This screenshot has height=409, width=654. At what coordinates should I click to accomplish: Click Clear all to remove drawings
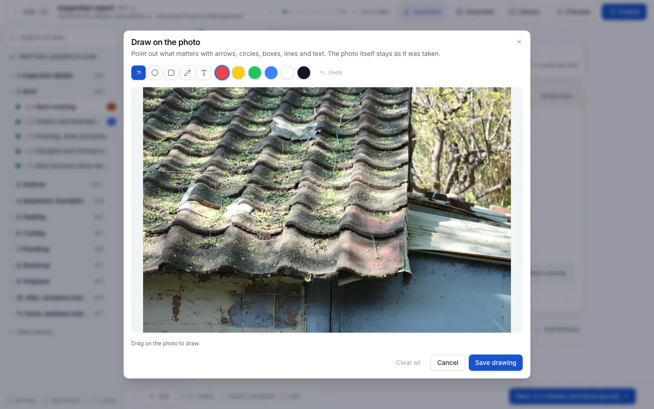pyautogui.click(x=408, y=363)
